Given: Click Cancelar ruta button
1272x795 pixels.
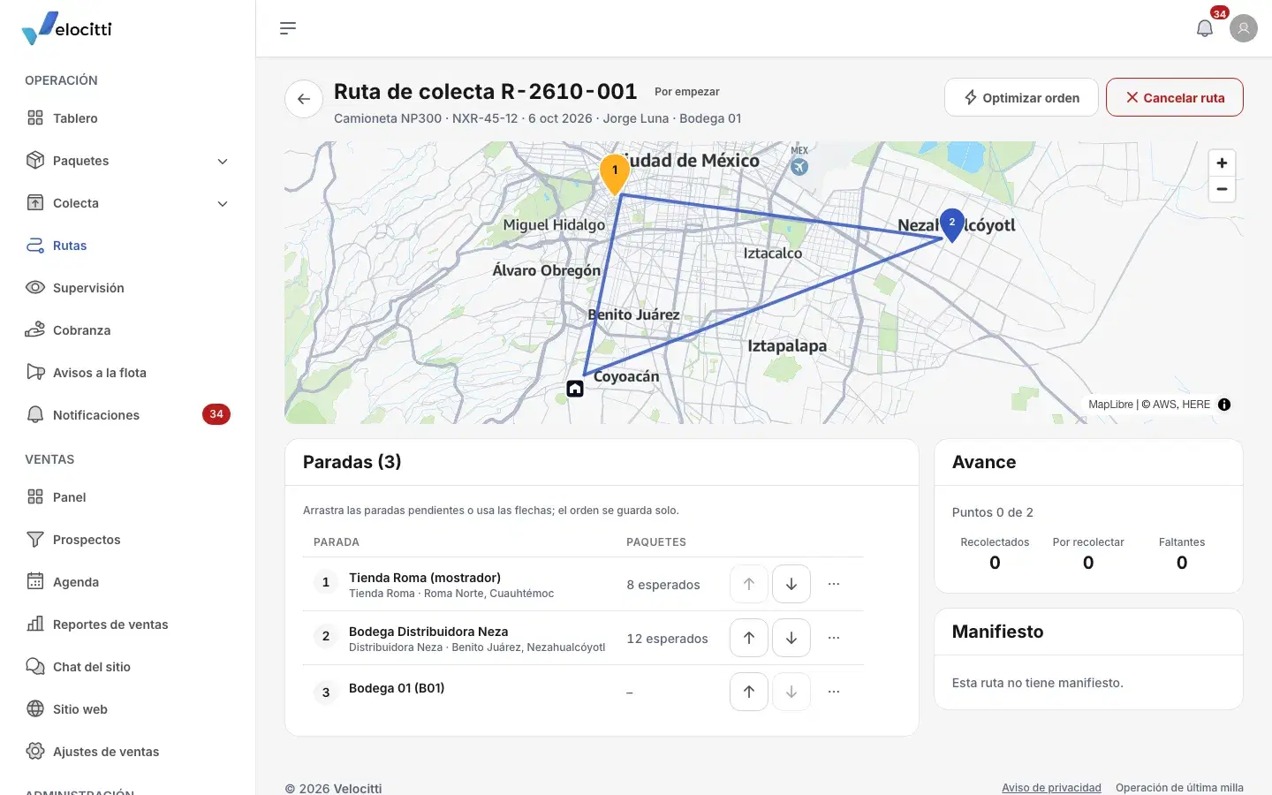Looking at the screenshot, I should click(x=1175, y=97).
